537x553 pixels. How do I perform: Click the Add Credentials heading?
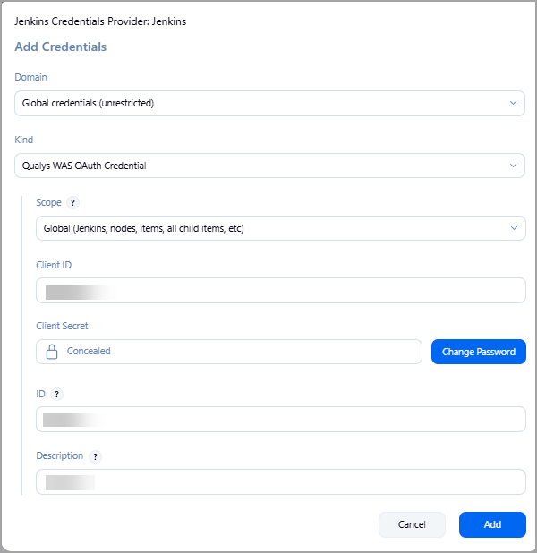click(x=61, y=47)
